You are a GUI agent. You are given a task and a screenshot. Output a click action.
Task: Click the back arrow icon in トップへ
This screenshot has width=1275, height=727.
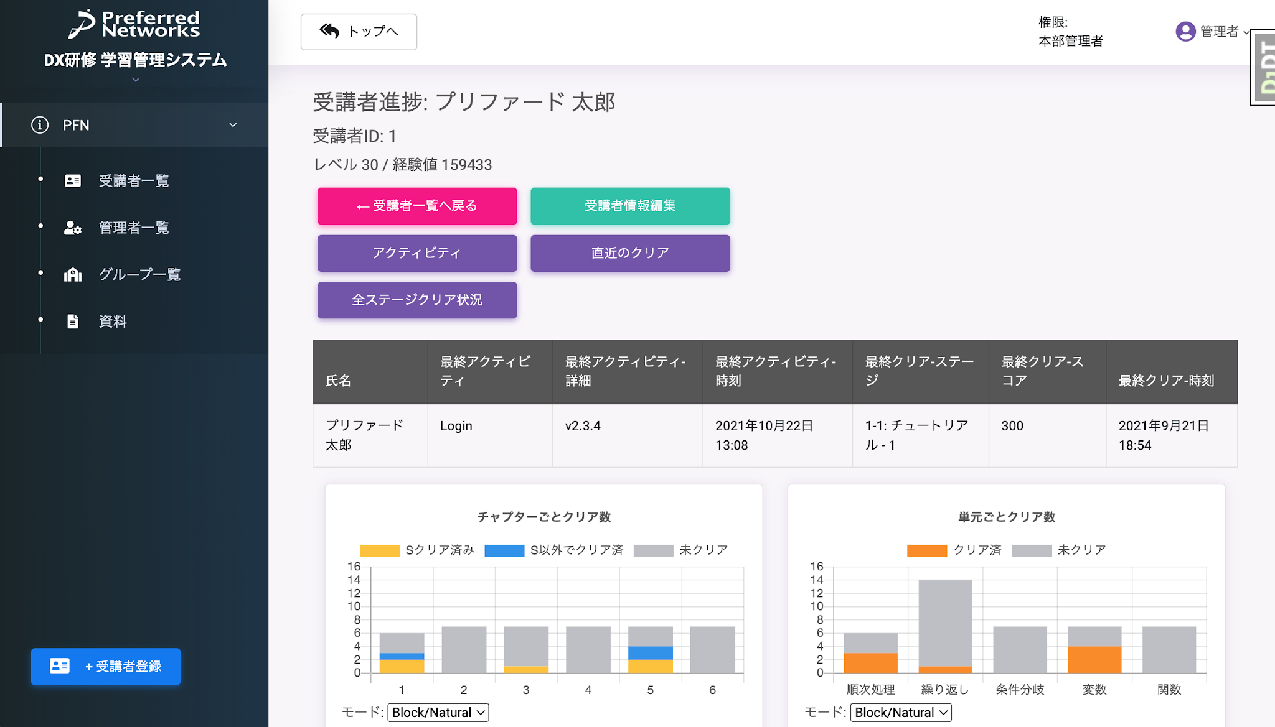coord(329,31)
